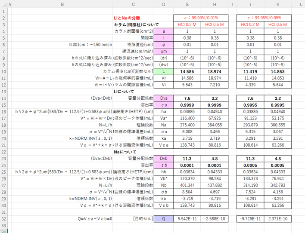Select pink cell 'a' in row 4
This screenshot has width=305, height=233.
pyautogui.click(x=164, y=31)
